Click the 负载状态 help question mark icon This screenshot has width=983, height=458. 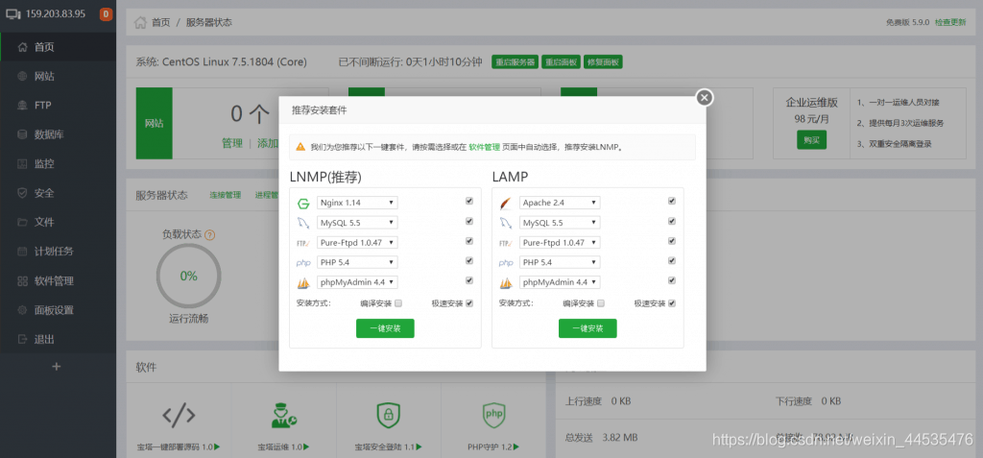210,235
